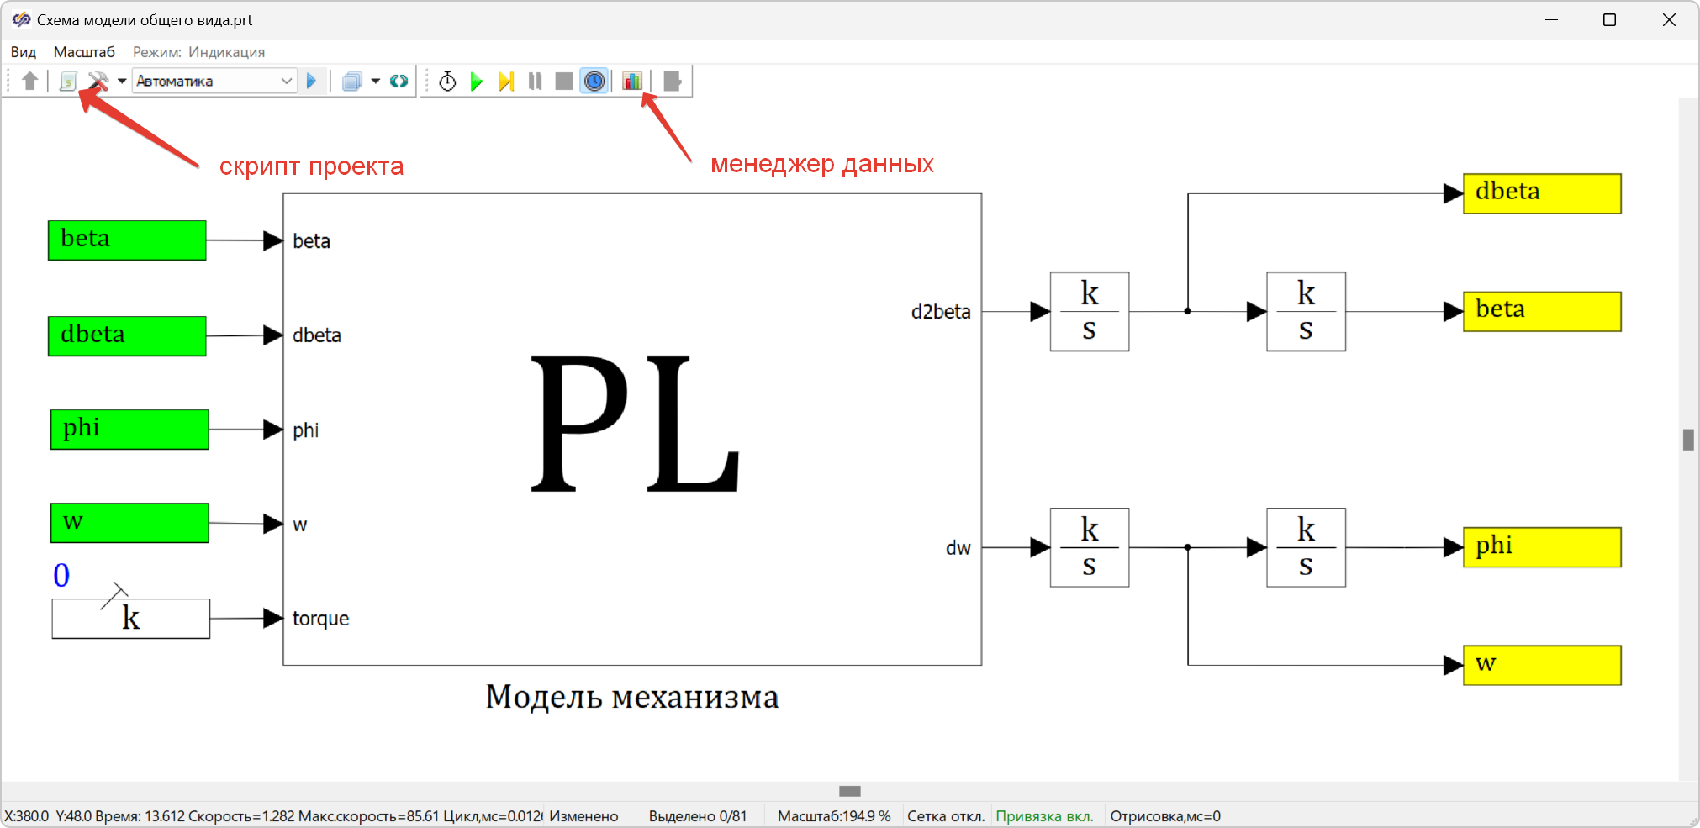Select the green w input block

click(129, 523)
